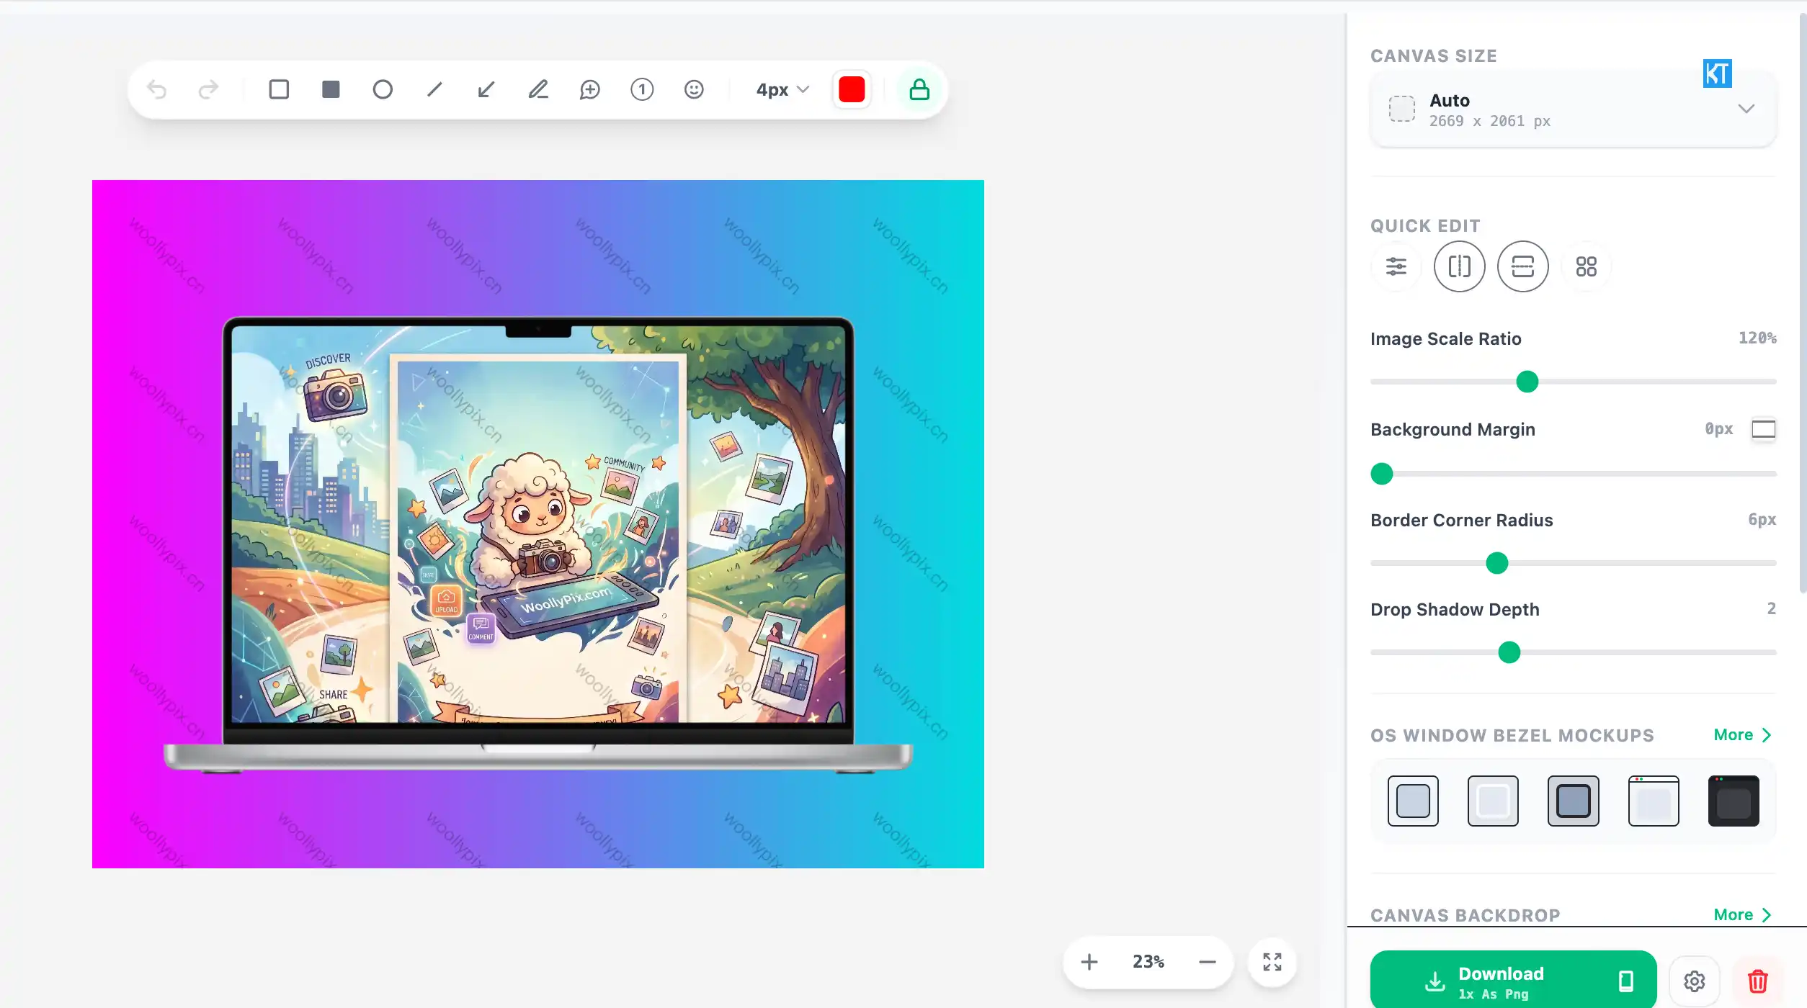Select the numbered step marker tool
Viewport: 1807px width, 1008px height.
point(642,89)
